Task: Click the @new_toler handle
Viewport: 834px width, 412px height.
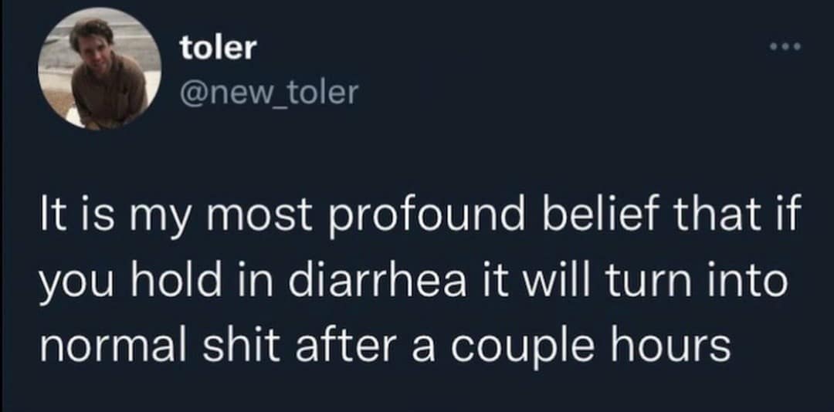Action: click(269, 93)
